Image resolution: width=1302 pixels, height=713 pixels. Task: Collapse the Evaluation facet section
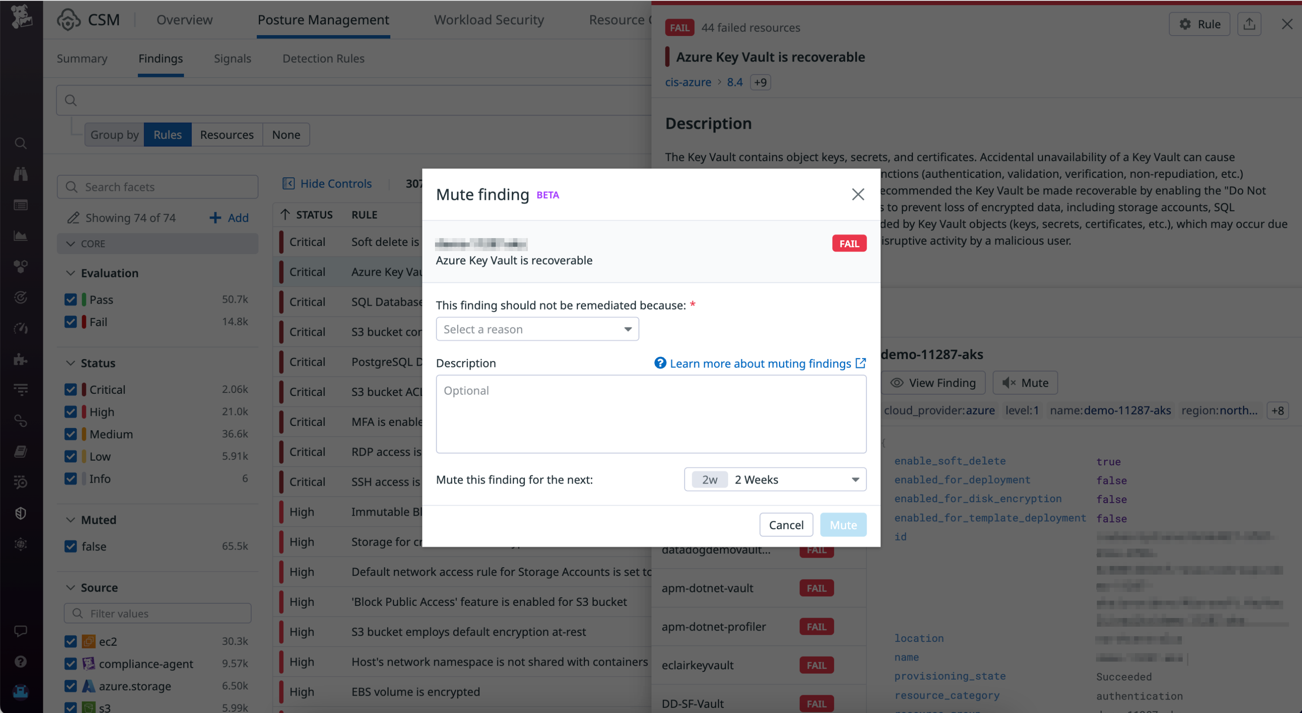coord(71,273)
